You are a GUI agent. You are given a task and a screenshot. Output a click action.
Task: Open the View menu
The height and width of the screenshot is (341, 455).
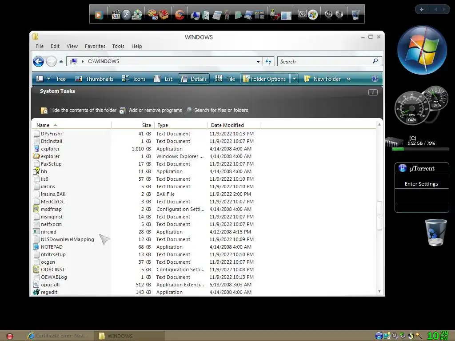pos(72,46)
